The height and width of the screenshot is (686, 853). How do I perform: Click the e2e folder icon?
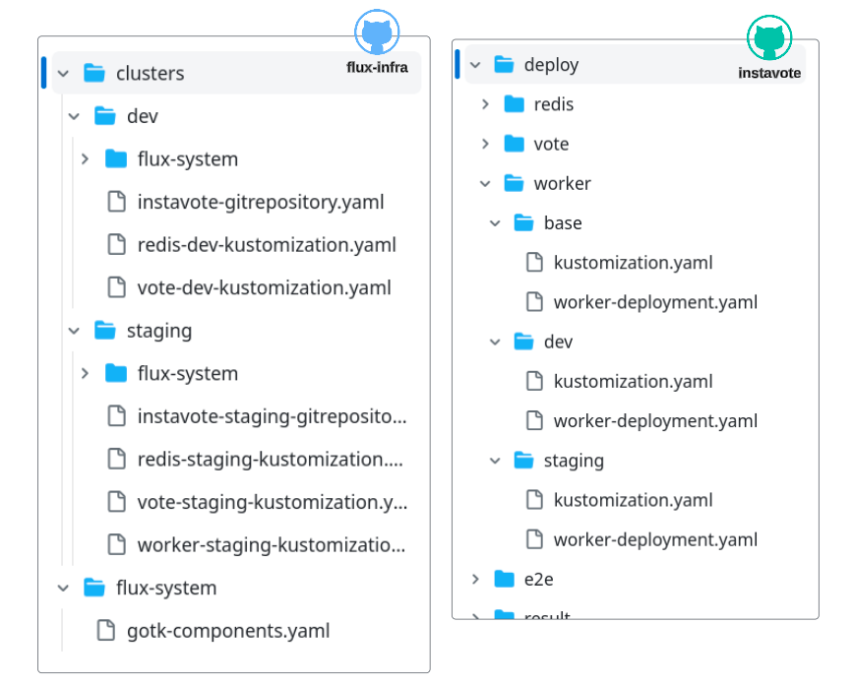(x=504, y=579)
